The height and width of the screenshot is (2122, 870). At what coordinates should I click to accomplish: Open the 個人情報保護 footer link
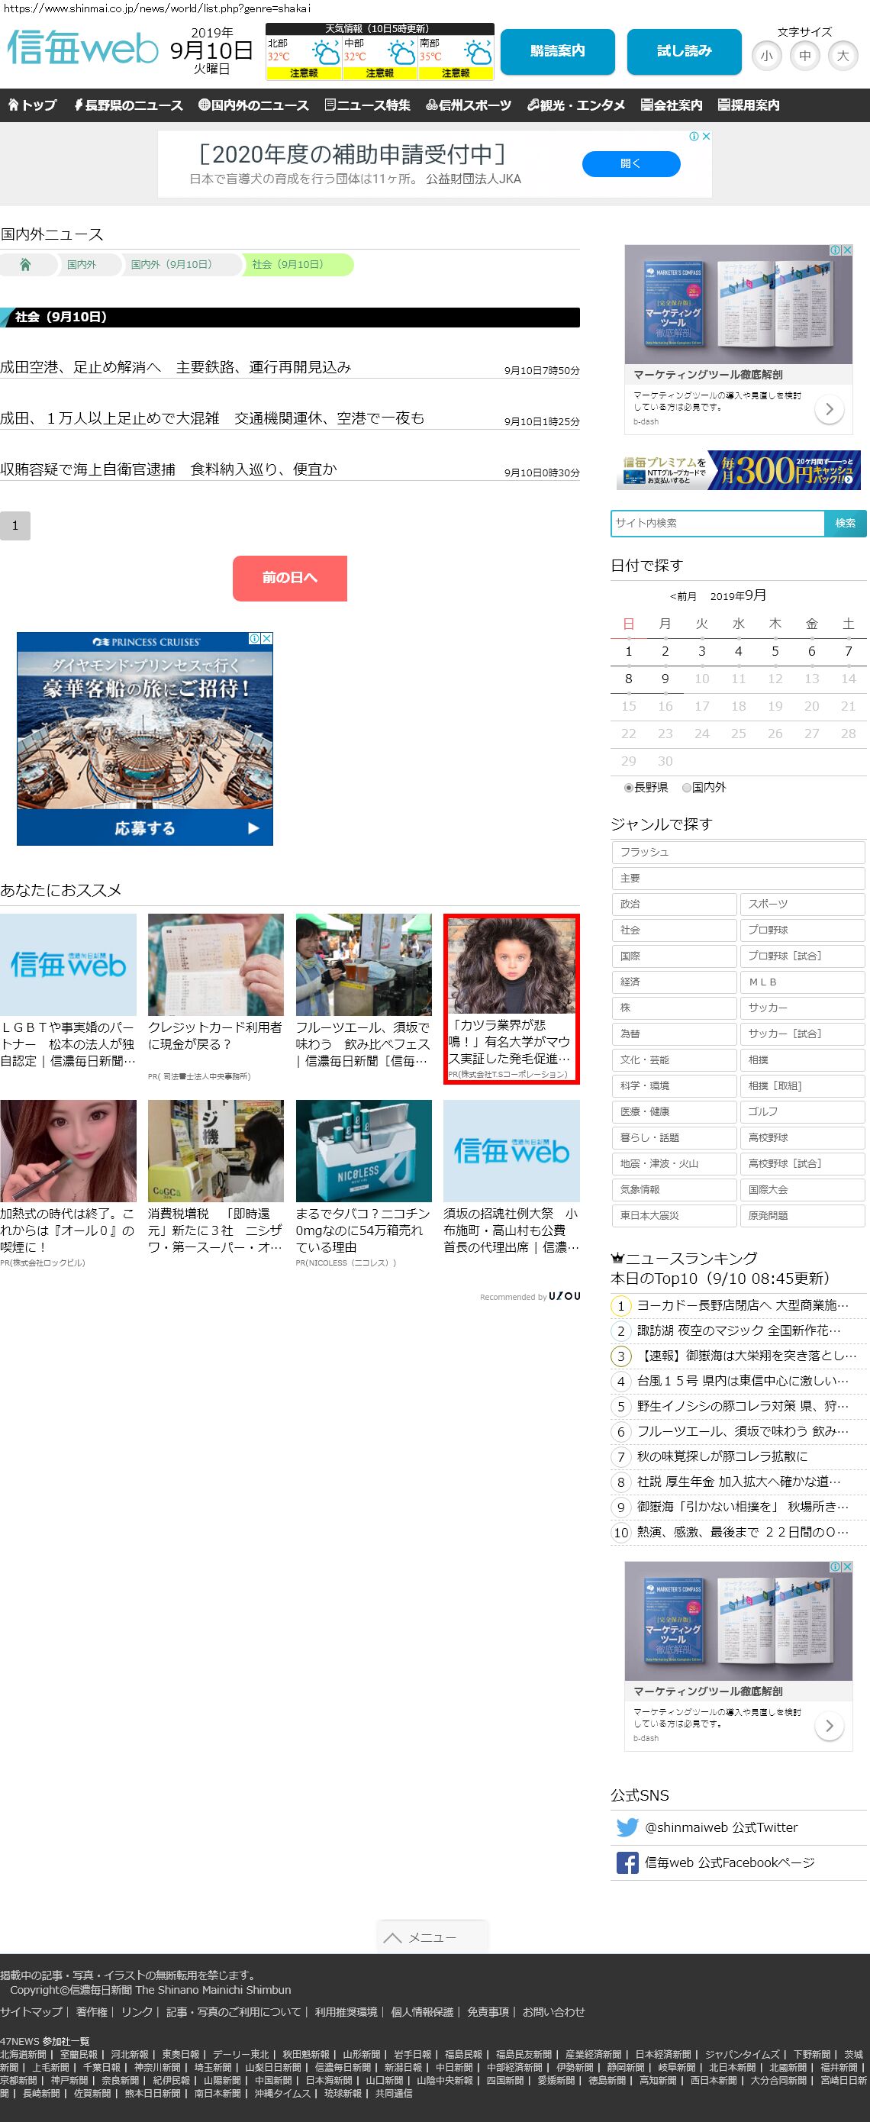pos(422,2011)
